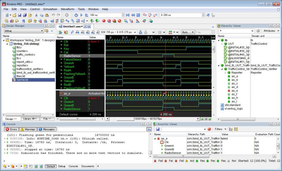Click the globe icon at end of second toolbar
This screenshot has width=282, height=171.
[151, 21]
